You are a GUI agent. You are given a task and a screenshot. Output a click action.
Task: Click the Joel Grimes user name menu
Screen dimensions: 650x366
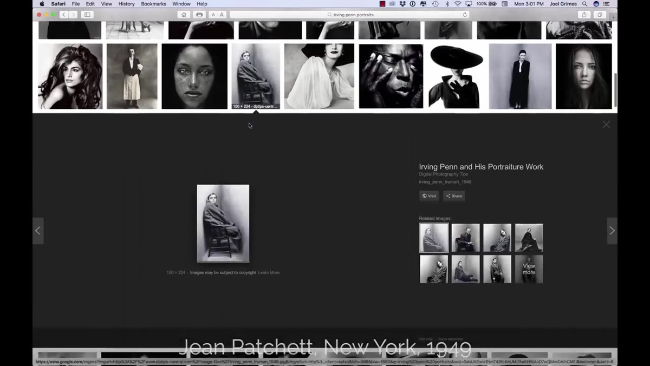tap(563, 4)
